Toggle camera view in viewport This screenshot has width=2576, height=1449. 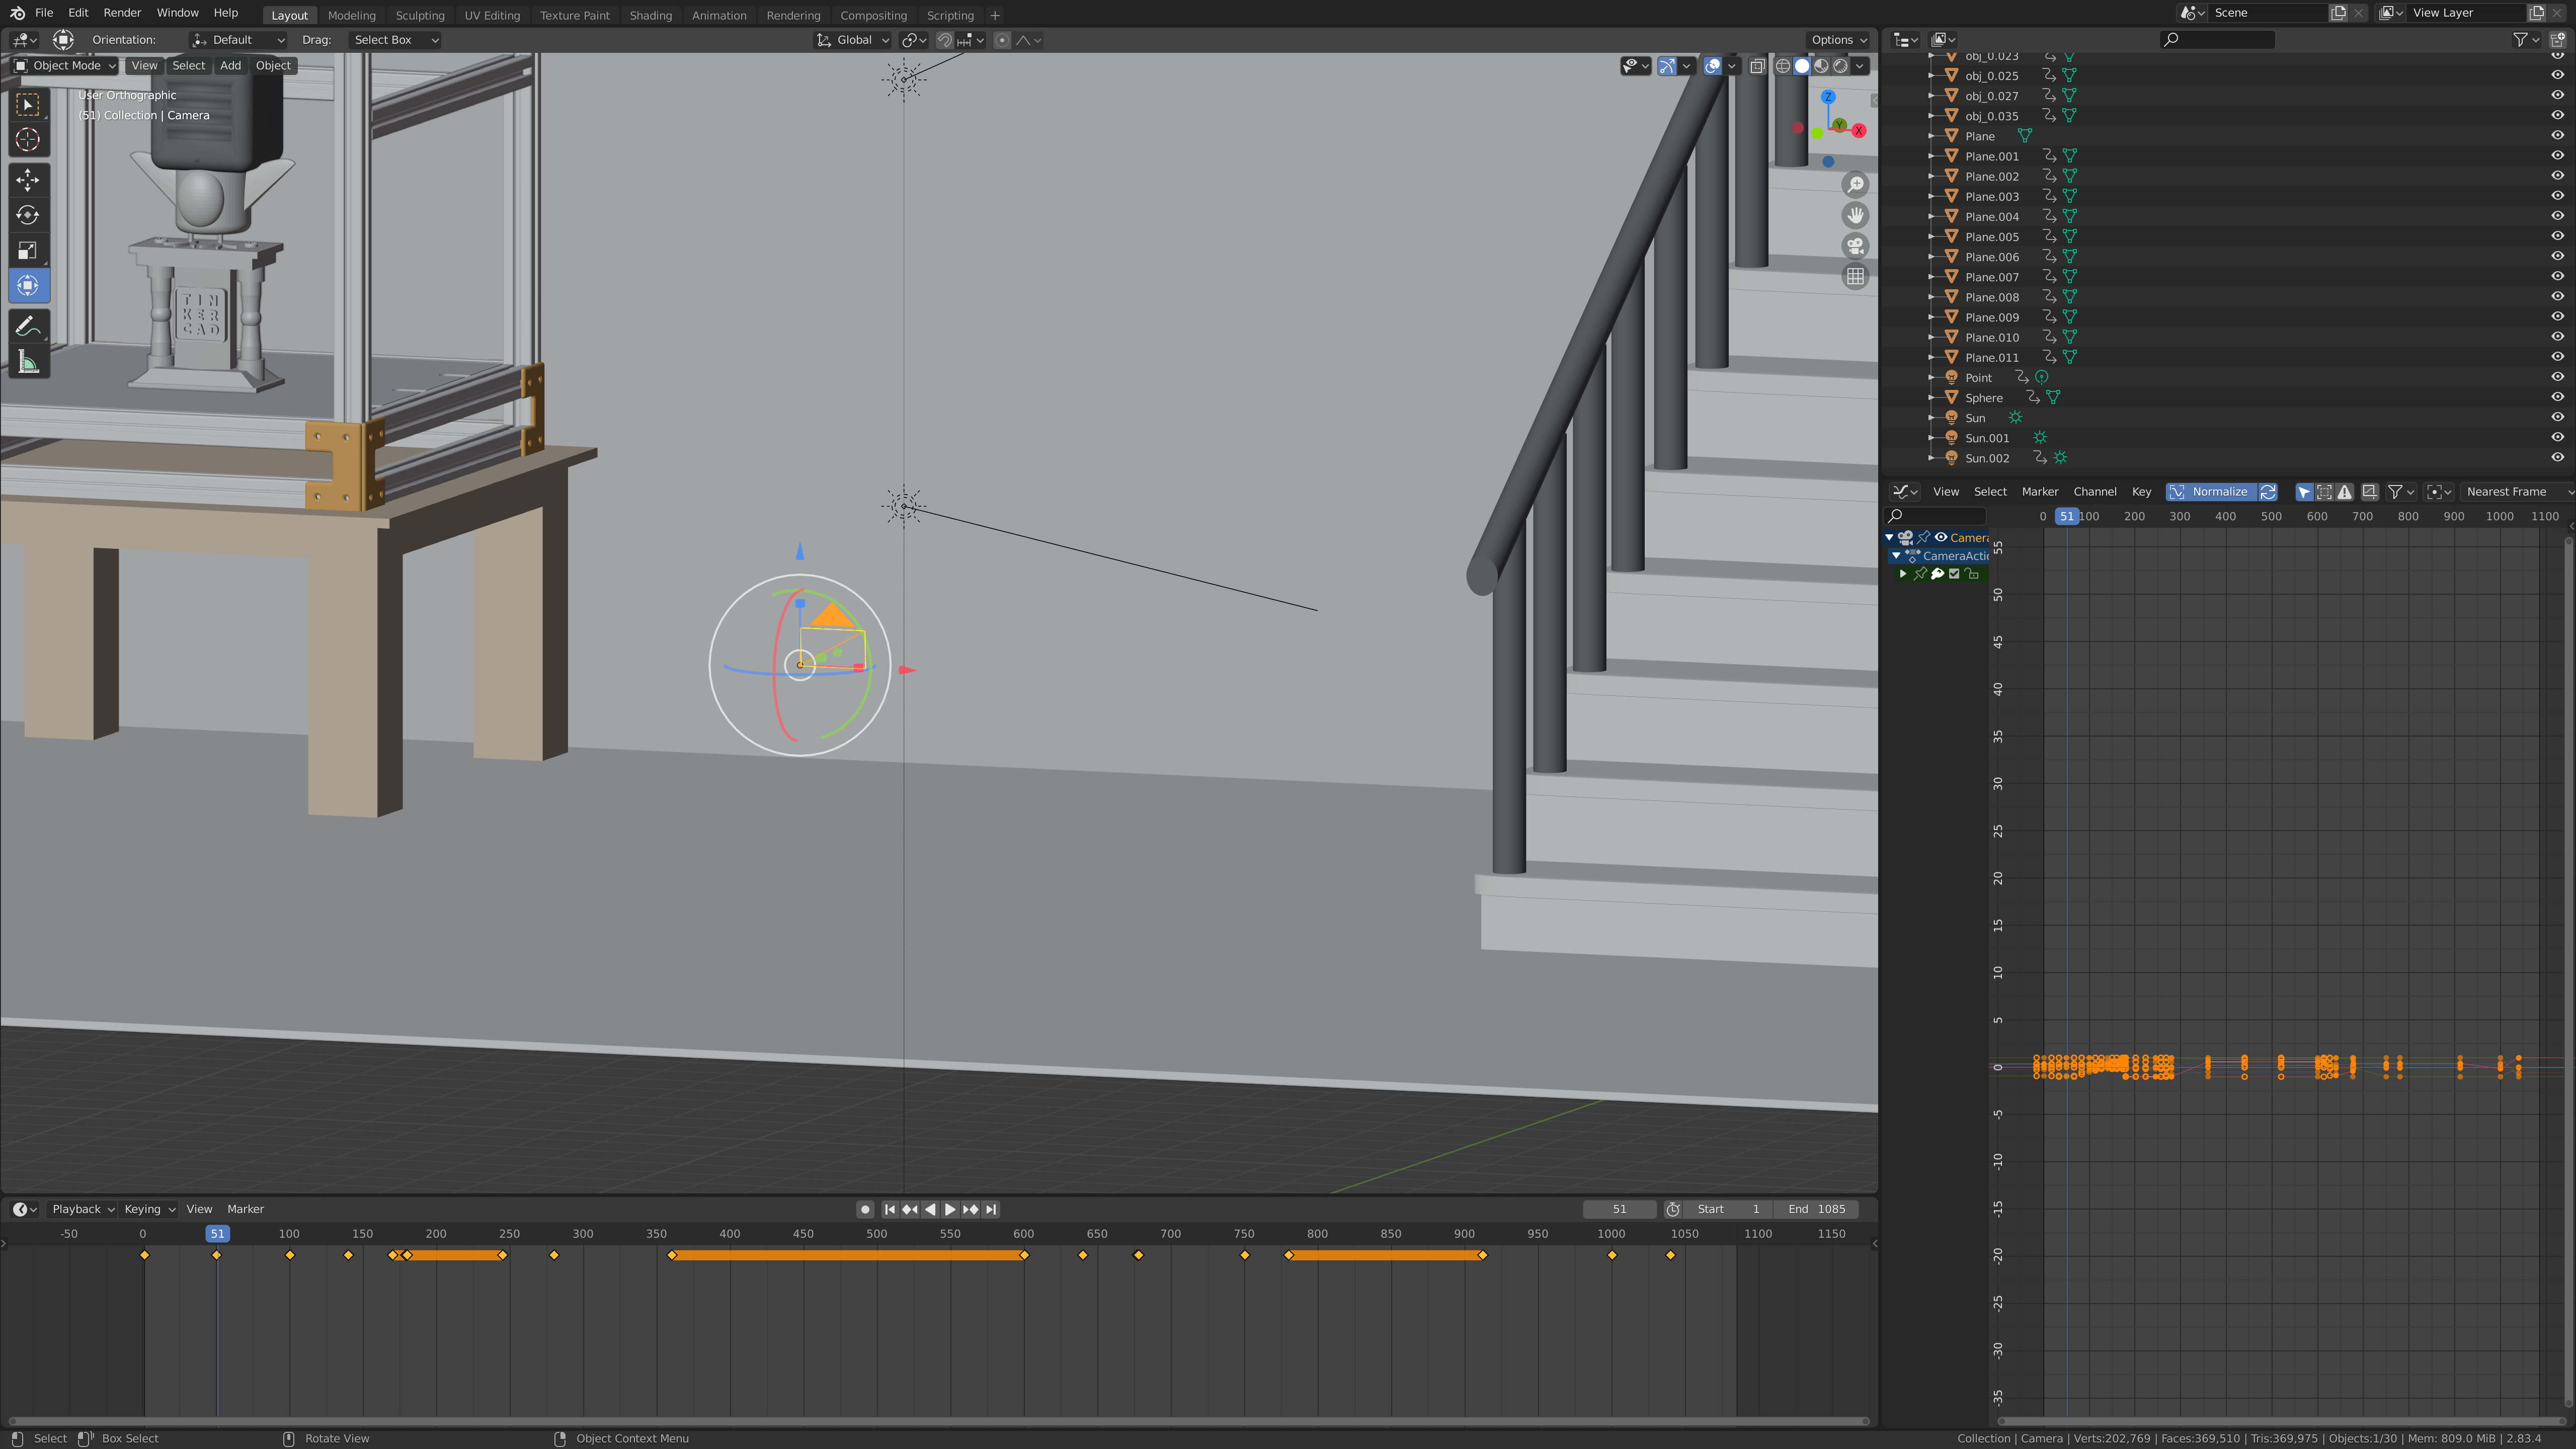pyautogui.click(x=1855, y=246)
